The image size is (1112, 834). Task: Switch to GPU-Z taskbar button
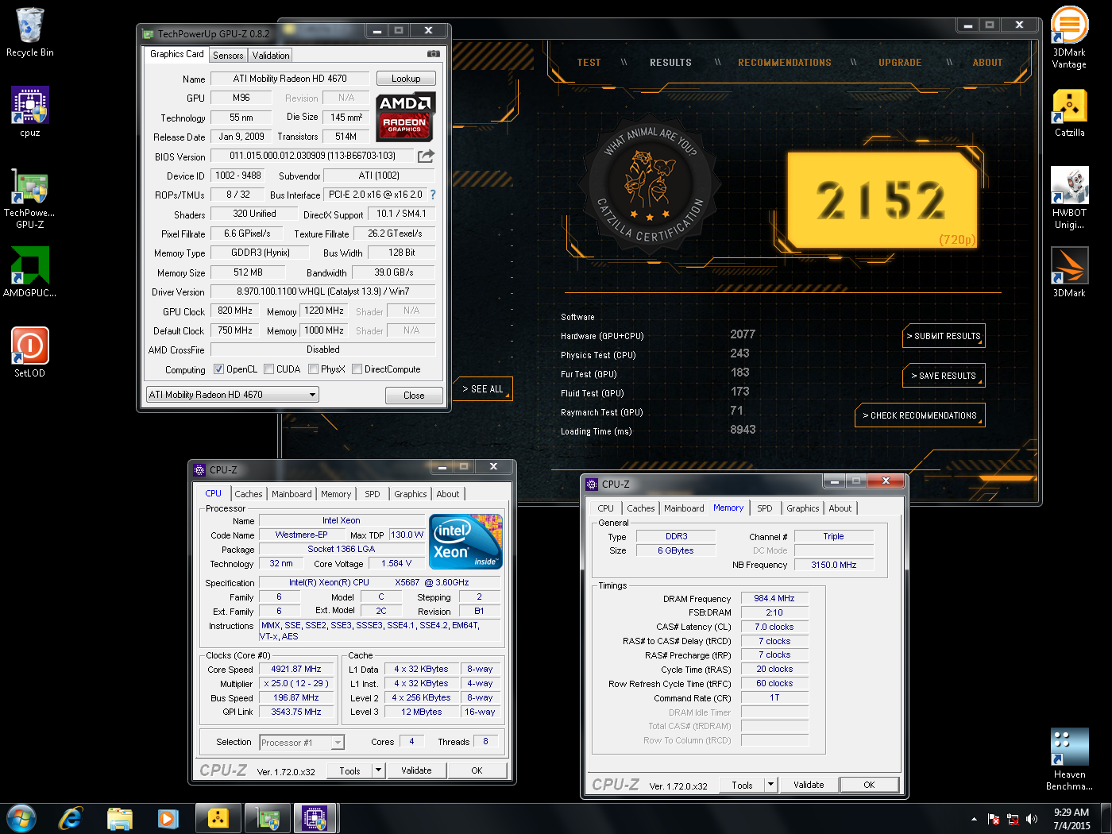coord(268,818)
